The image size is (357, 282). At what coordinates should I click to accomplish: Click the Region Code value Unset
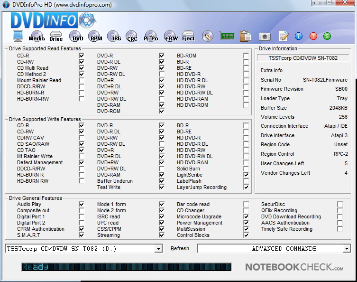click(341, 144)
